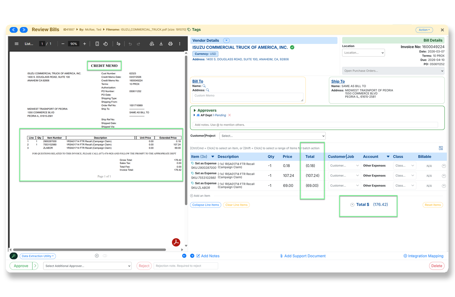Click Clear Line Items button
This screenshot has width=455, height=297.
[236, 205]
